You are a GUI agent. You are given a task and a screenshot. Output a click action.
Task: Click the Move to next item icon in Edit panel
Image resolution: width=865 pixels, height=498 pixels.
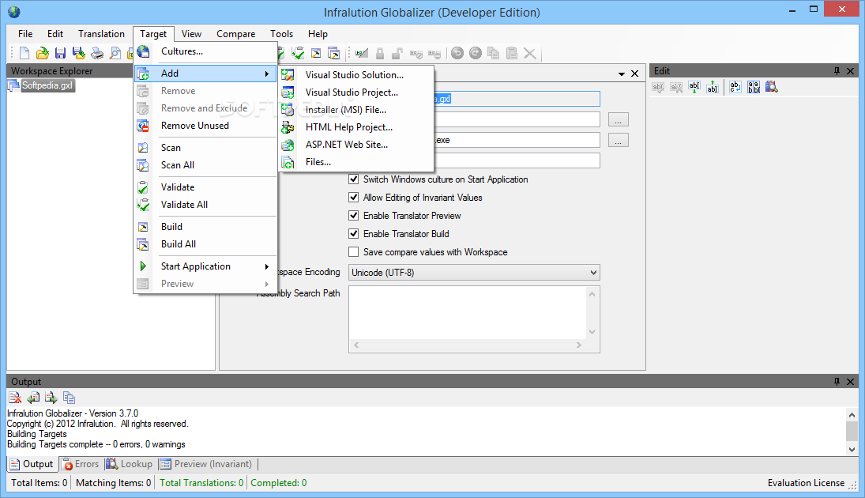click(694, 87)
